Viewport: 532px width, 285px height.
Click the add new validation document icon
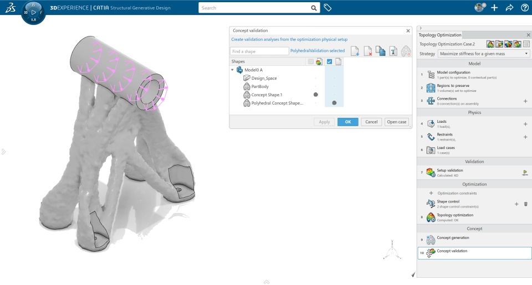point(355,51)
